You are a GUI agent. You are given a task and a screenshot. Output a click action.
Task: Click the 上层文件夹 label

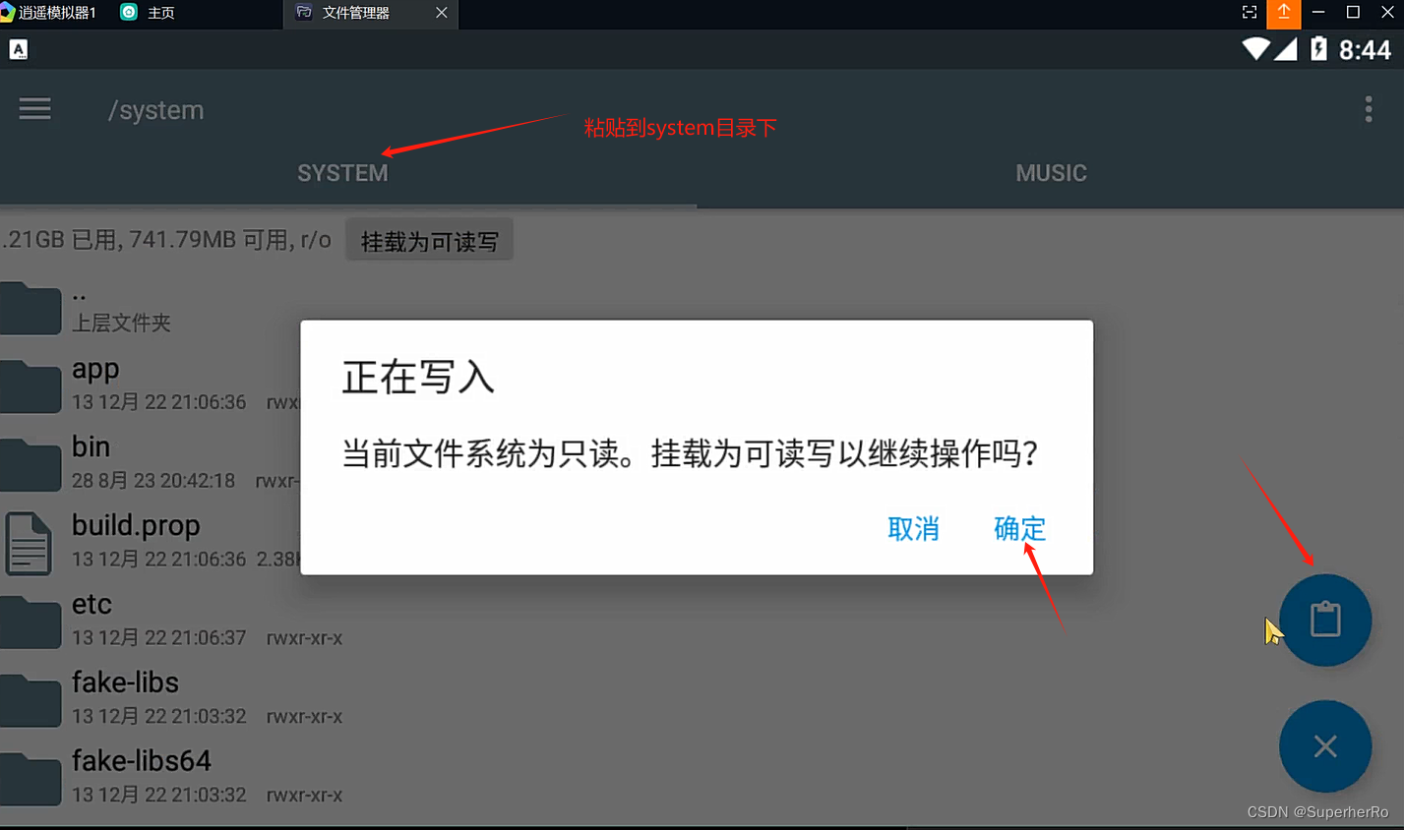click(x=121, y=323)
